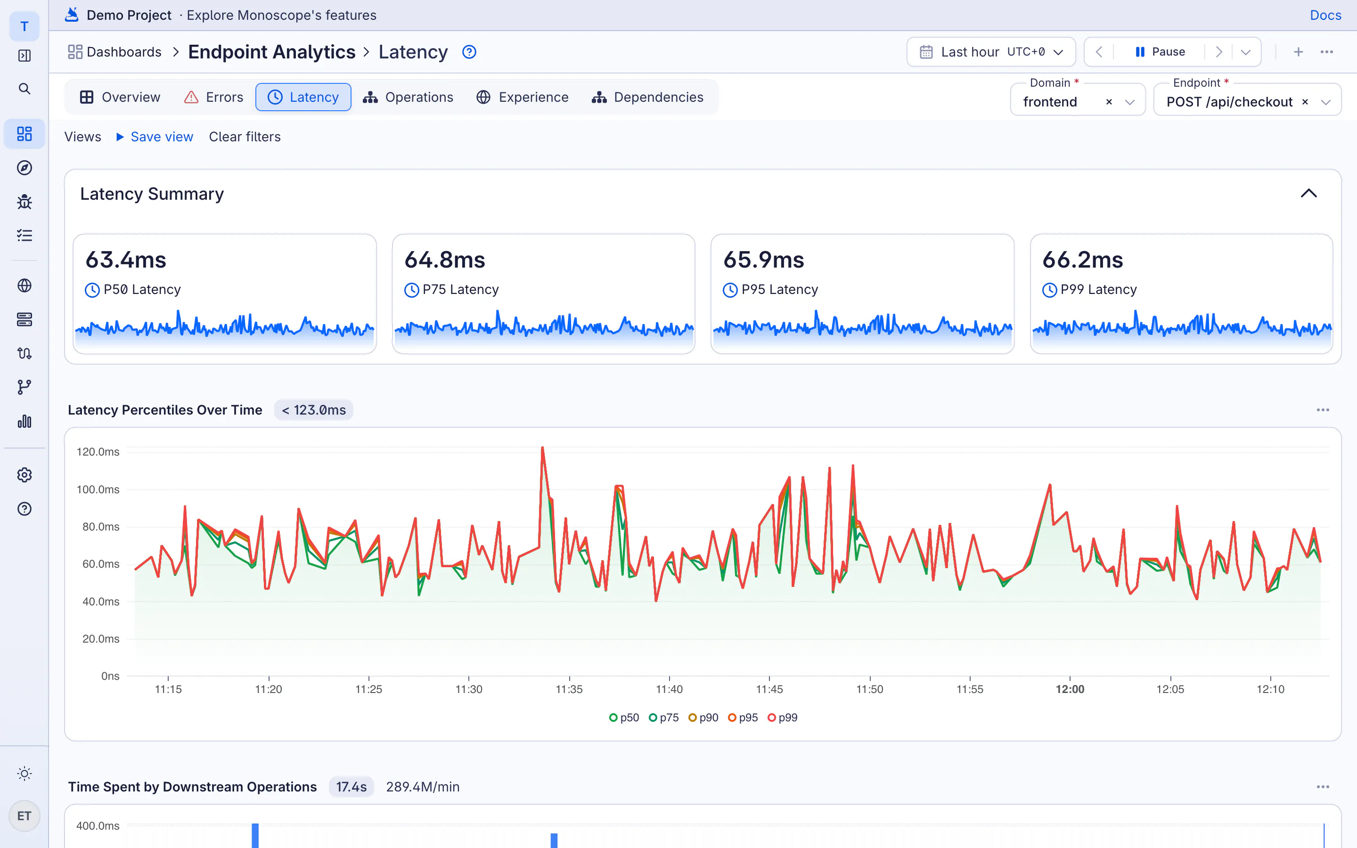Expand the refresh options chevron beside Pause
The image size is (1357, 848).
pyautogui.click(x=1245, y=52)
